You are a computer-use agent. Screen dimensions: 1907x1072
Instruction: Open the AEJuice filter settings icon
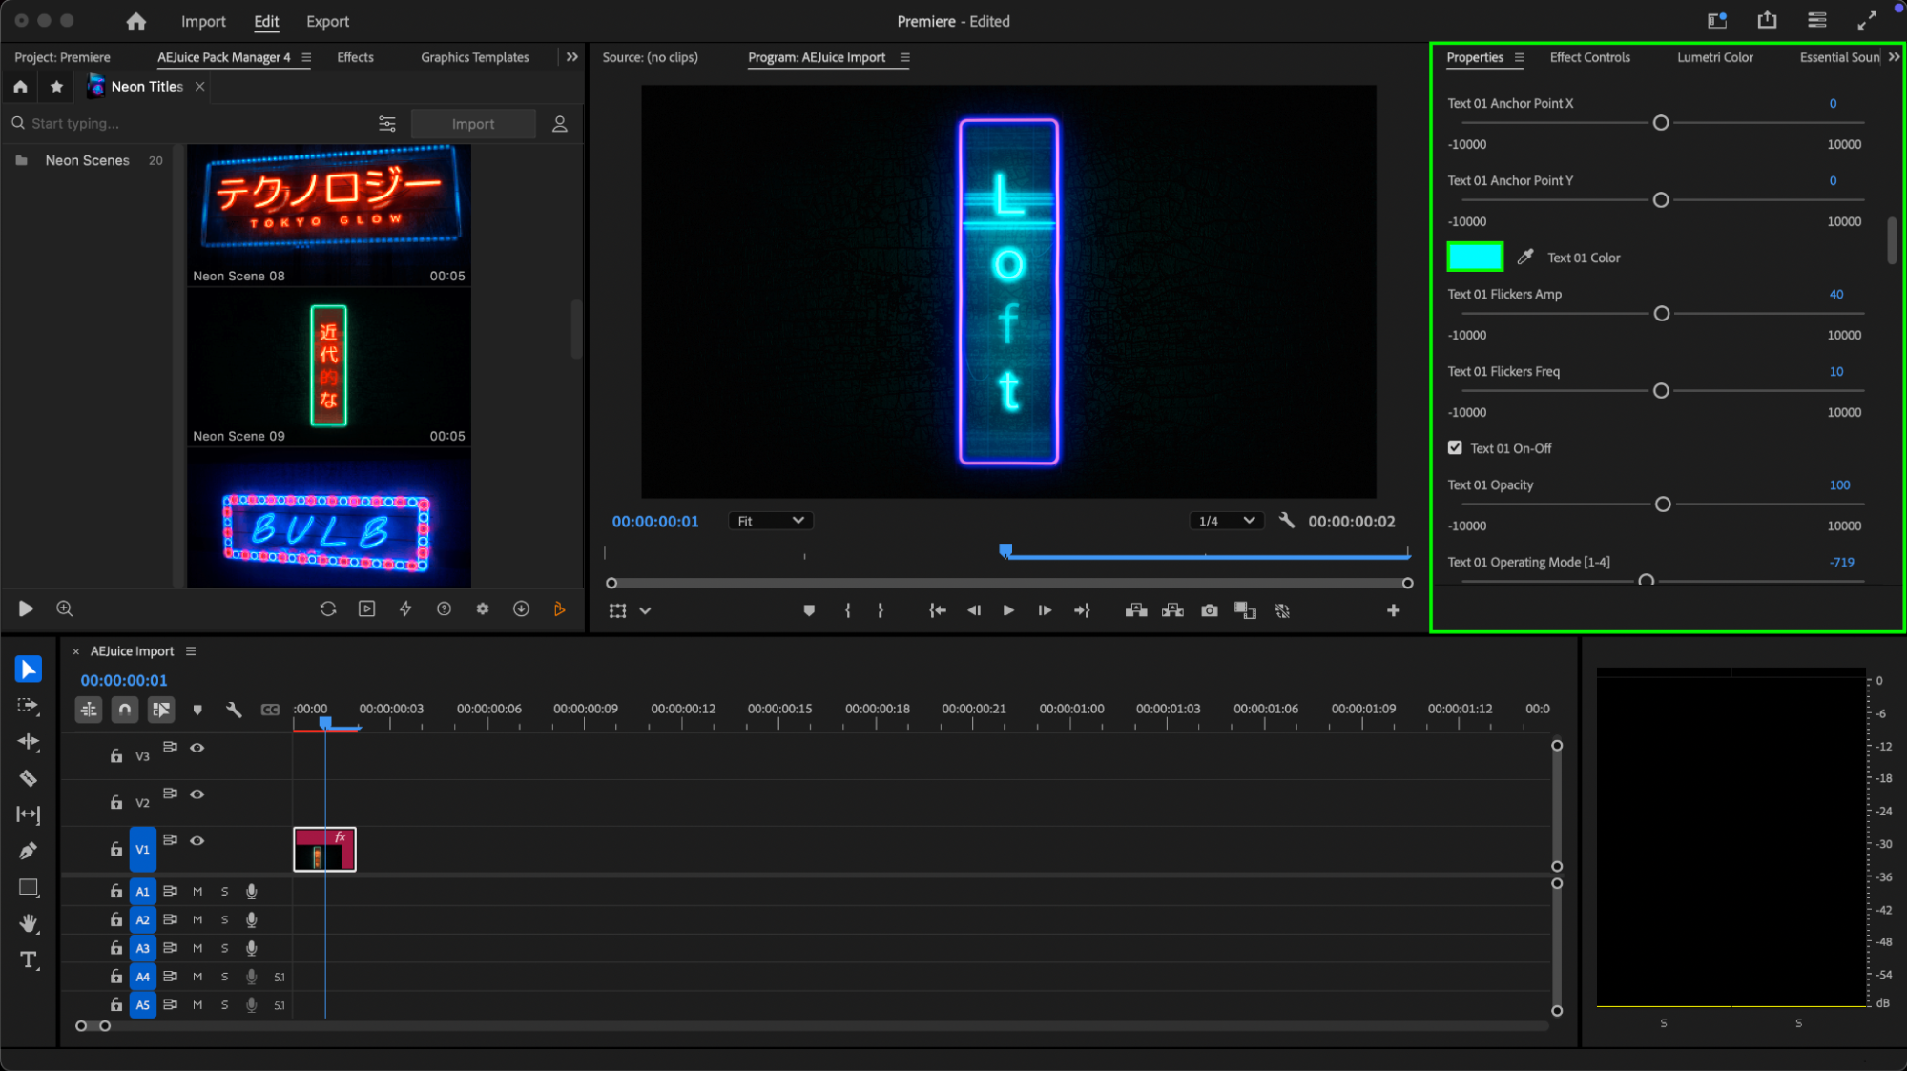click(x=386, y=124)
